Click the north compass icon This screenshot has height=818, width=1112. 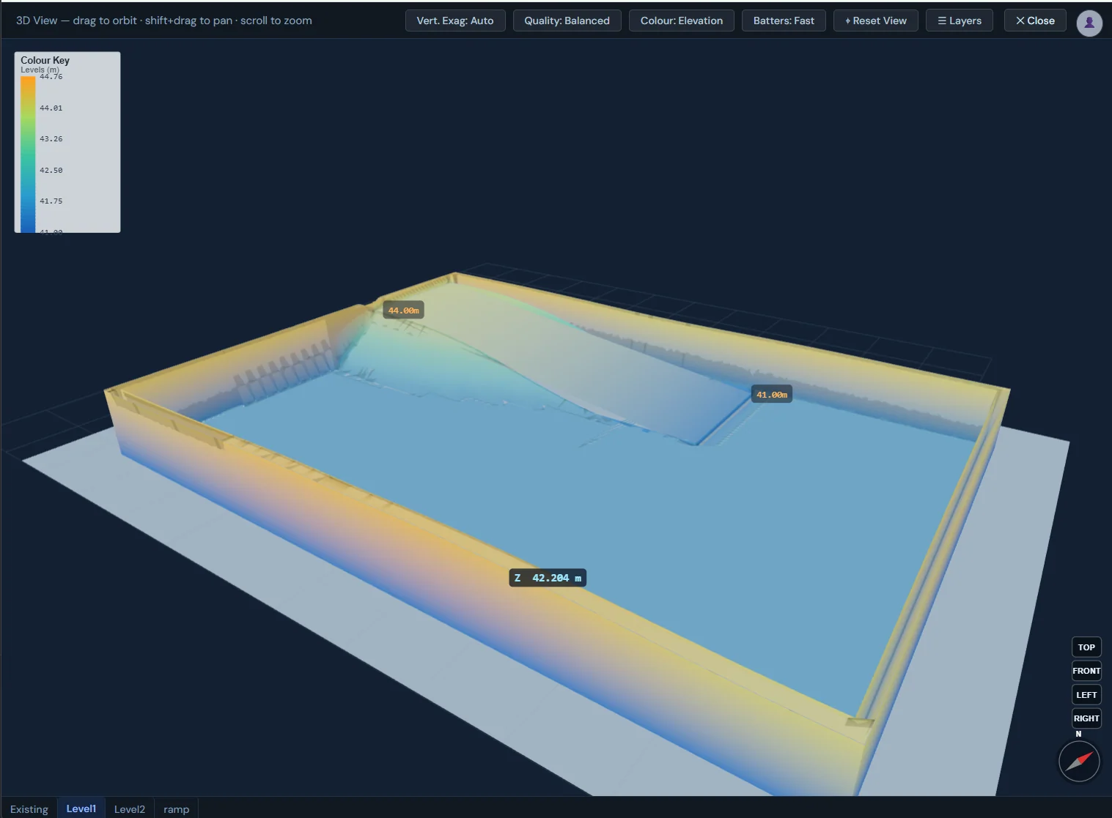[x=1079, y=761]
